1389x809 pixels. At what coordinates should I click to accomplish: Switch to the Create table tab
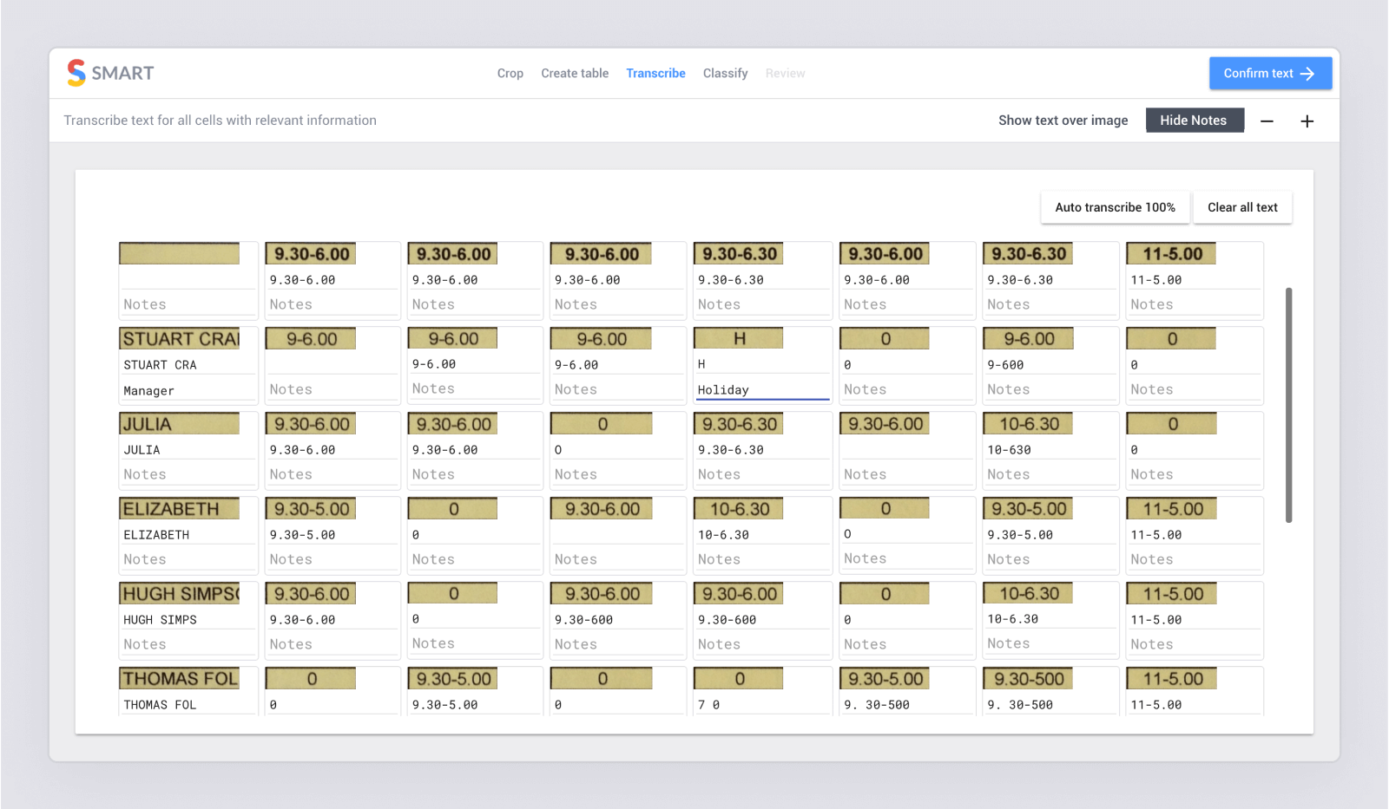(575, 74)
